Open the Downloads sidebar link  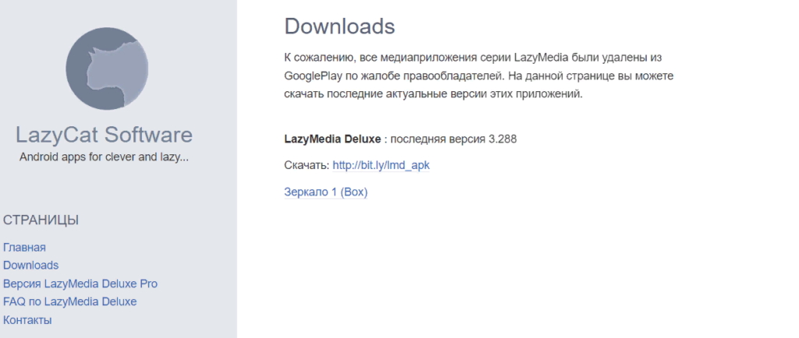coord(30,266)
